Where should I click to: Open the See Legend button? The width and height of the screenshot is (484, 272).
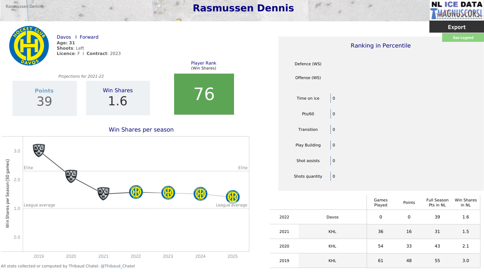(x=463, y=38)
